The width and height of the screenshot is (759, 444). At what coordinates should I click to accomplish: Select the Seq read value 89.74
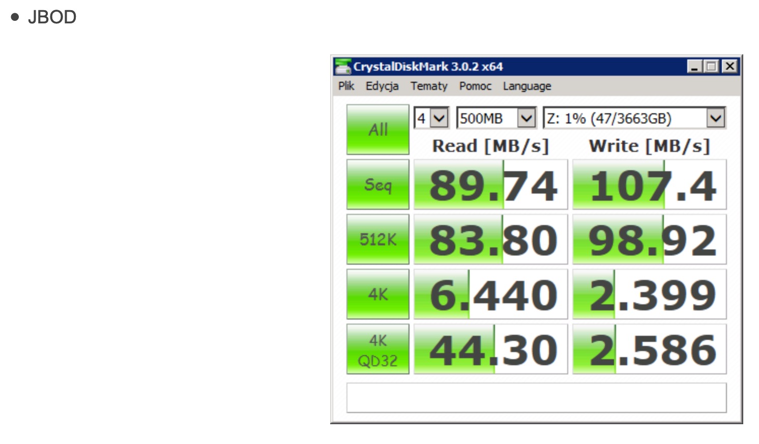490,184
